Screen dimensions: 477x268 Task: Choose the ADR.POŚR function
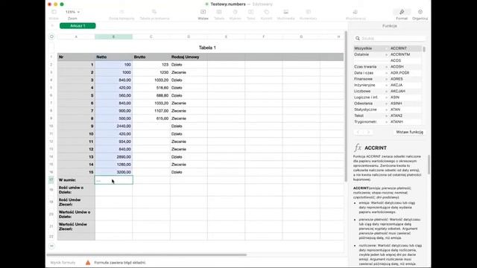click(x=405, y=73)
